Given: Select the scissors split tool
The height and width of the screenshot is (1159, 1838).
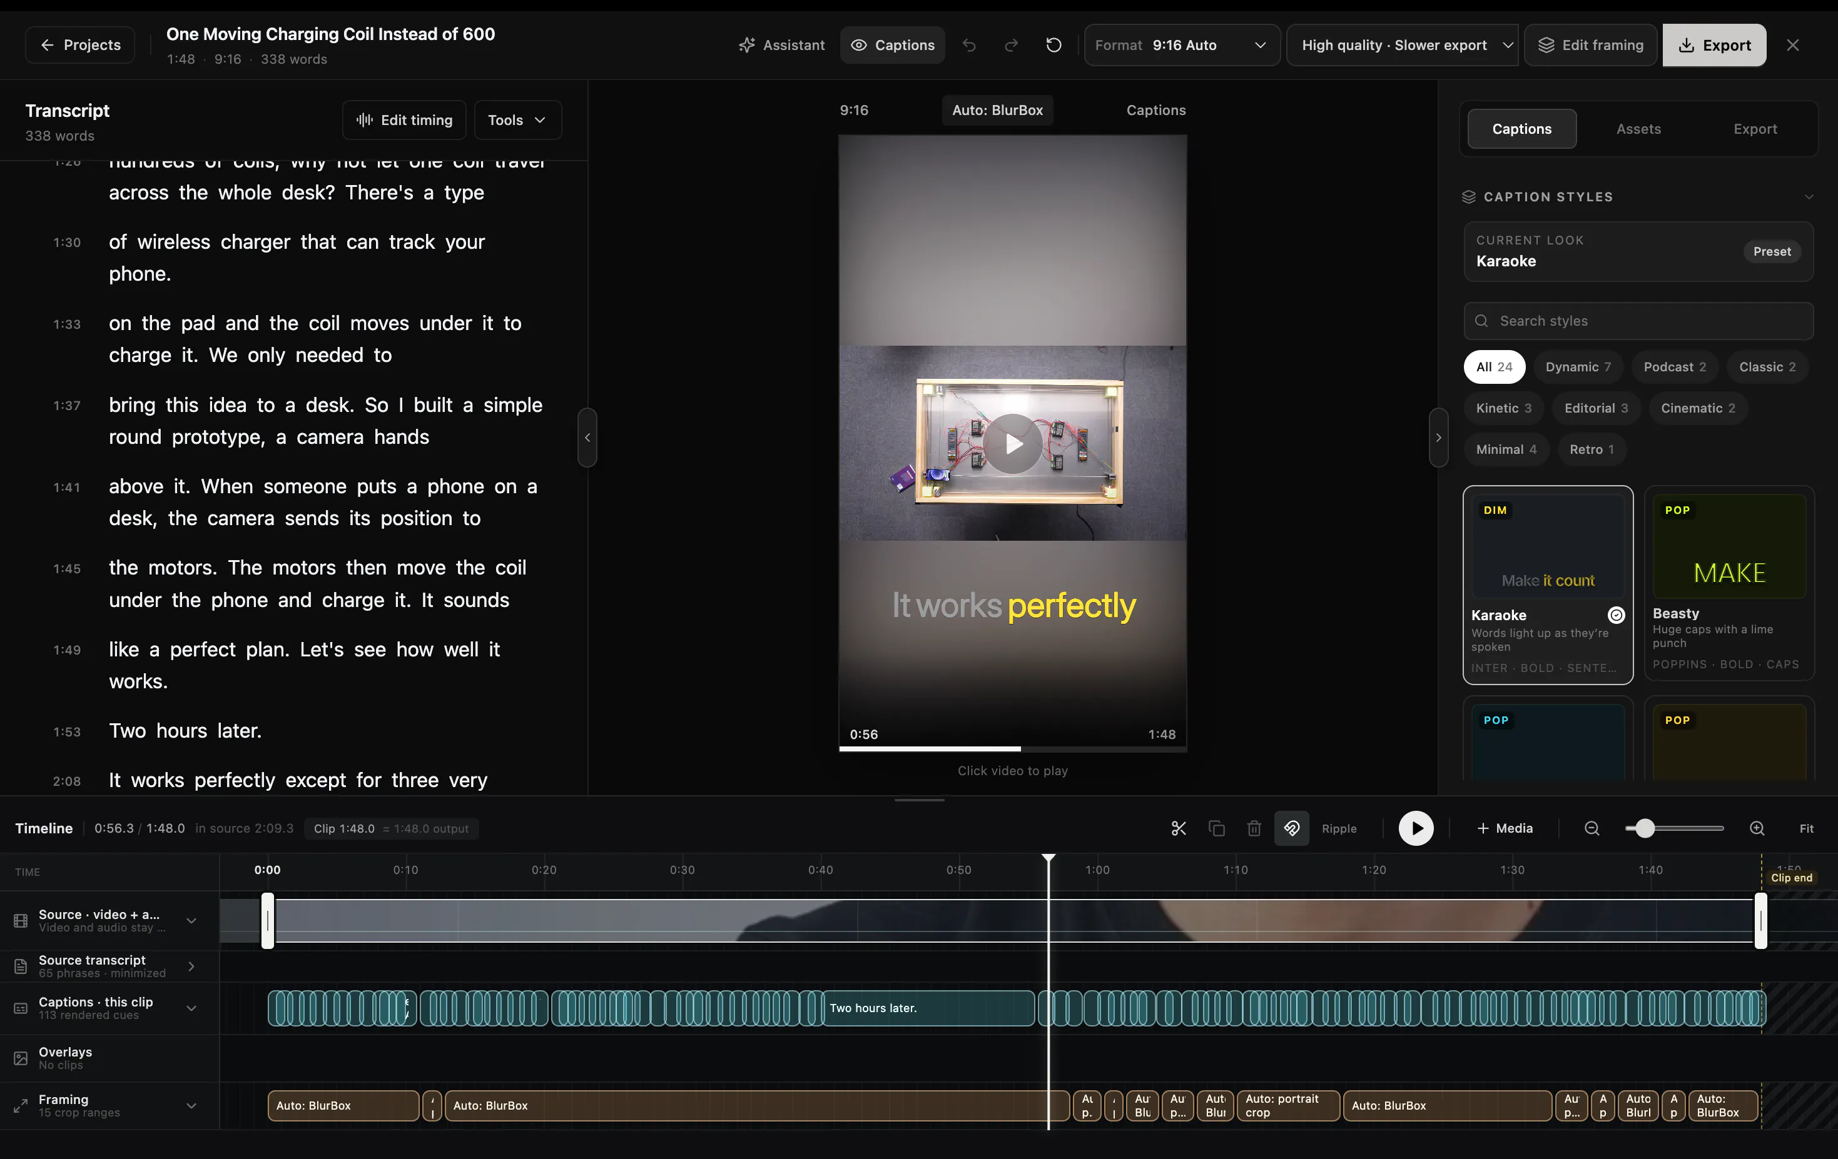Looking at the screenshot, I should click(1178, 828).
